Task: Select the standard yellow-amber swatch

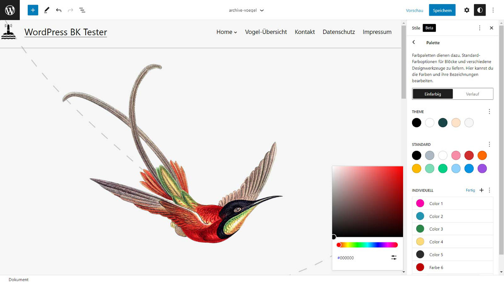Action: [x=416, y=169]
